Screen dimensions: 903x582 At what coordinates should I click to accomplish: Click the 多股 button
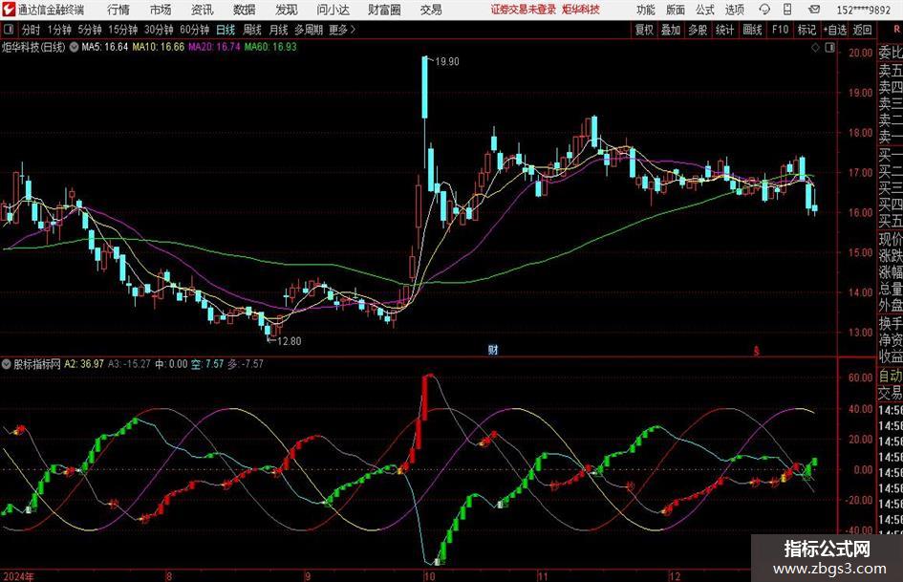(x=698, y=30)
